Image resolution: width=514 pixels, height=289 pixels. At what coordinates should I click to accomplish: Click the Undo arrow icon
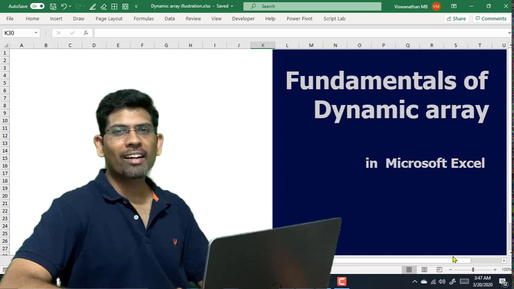pos(63,6)
